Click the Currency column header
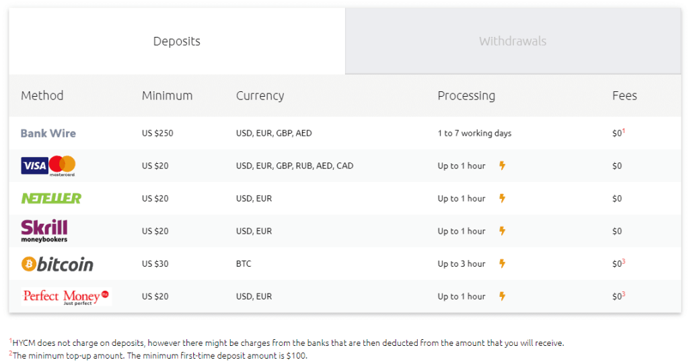 (260, 95)
